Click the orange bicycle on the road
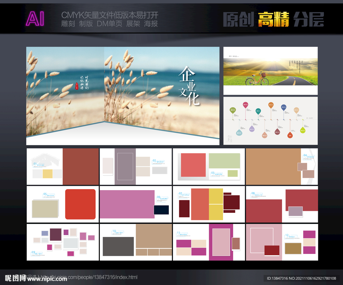The width and height of the screenshot is (343, 285). [257, 79]
